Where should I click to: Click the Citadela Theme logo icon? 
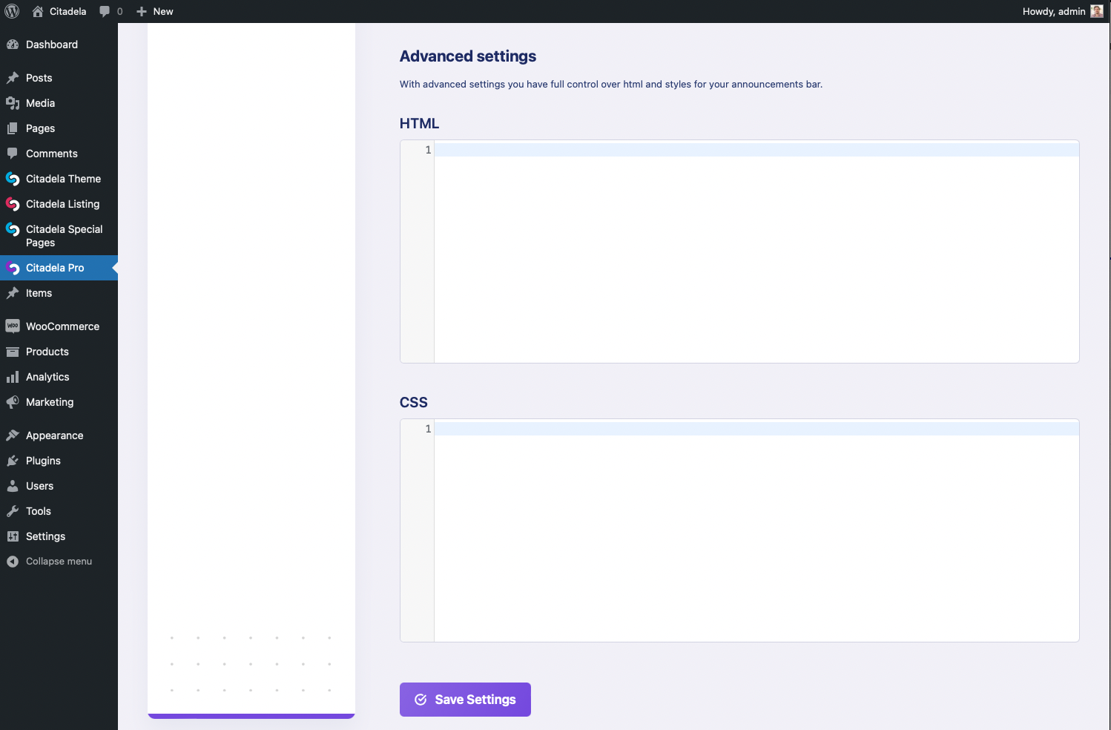[13, 179]
